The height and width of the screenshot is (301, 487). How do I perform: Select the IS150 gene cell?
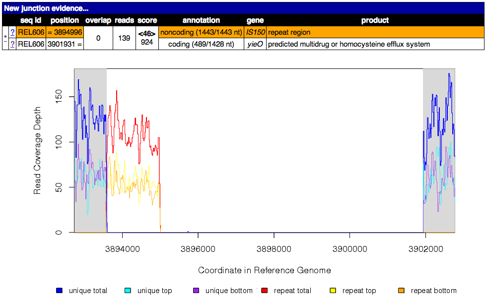256,32
